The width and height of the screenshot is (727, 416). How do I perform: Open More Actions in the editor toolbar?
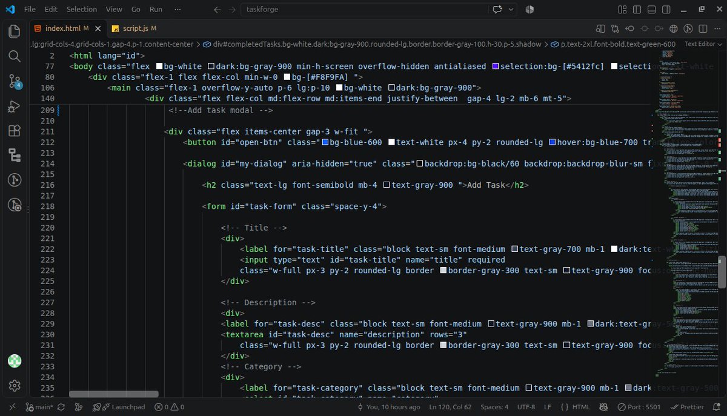point(717,28)
